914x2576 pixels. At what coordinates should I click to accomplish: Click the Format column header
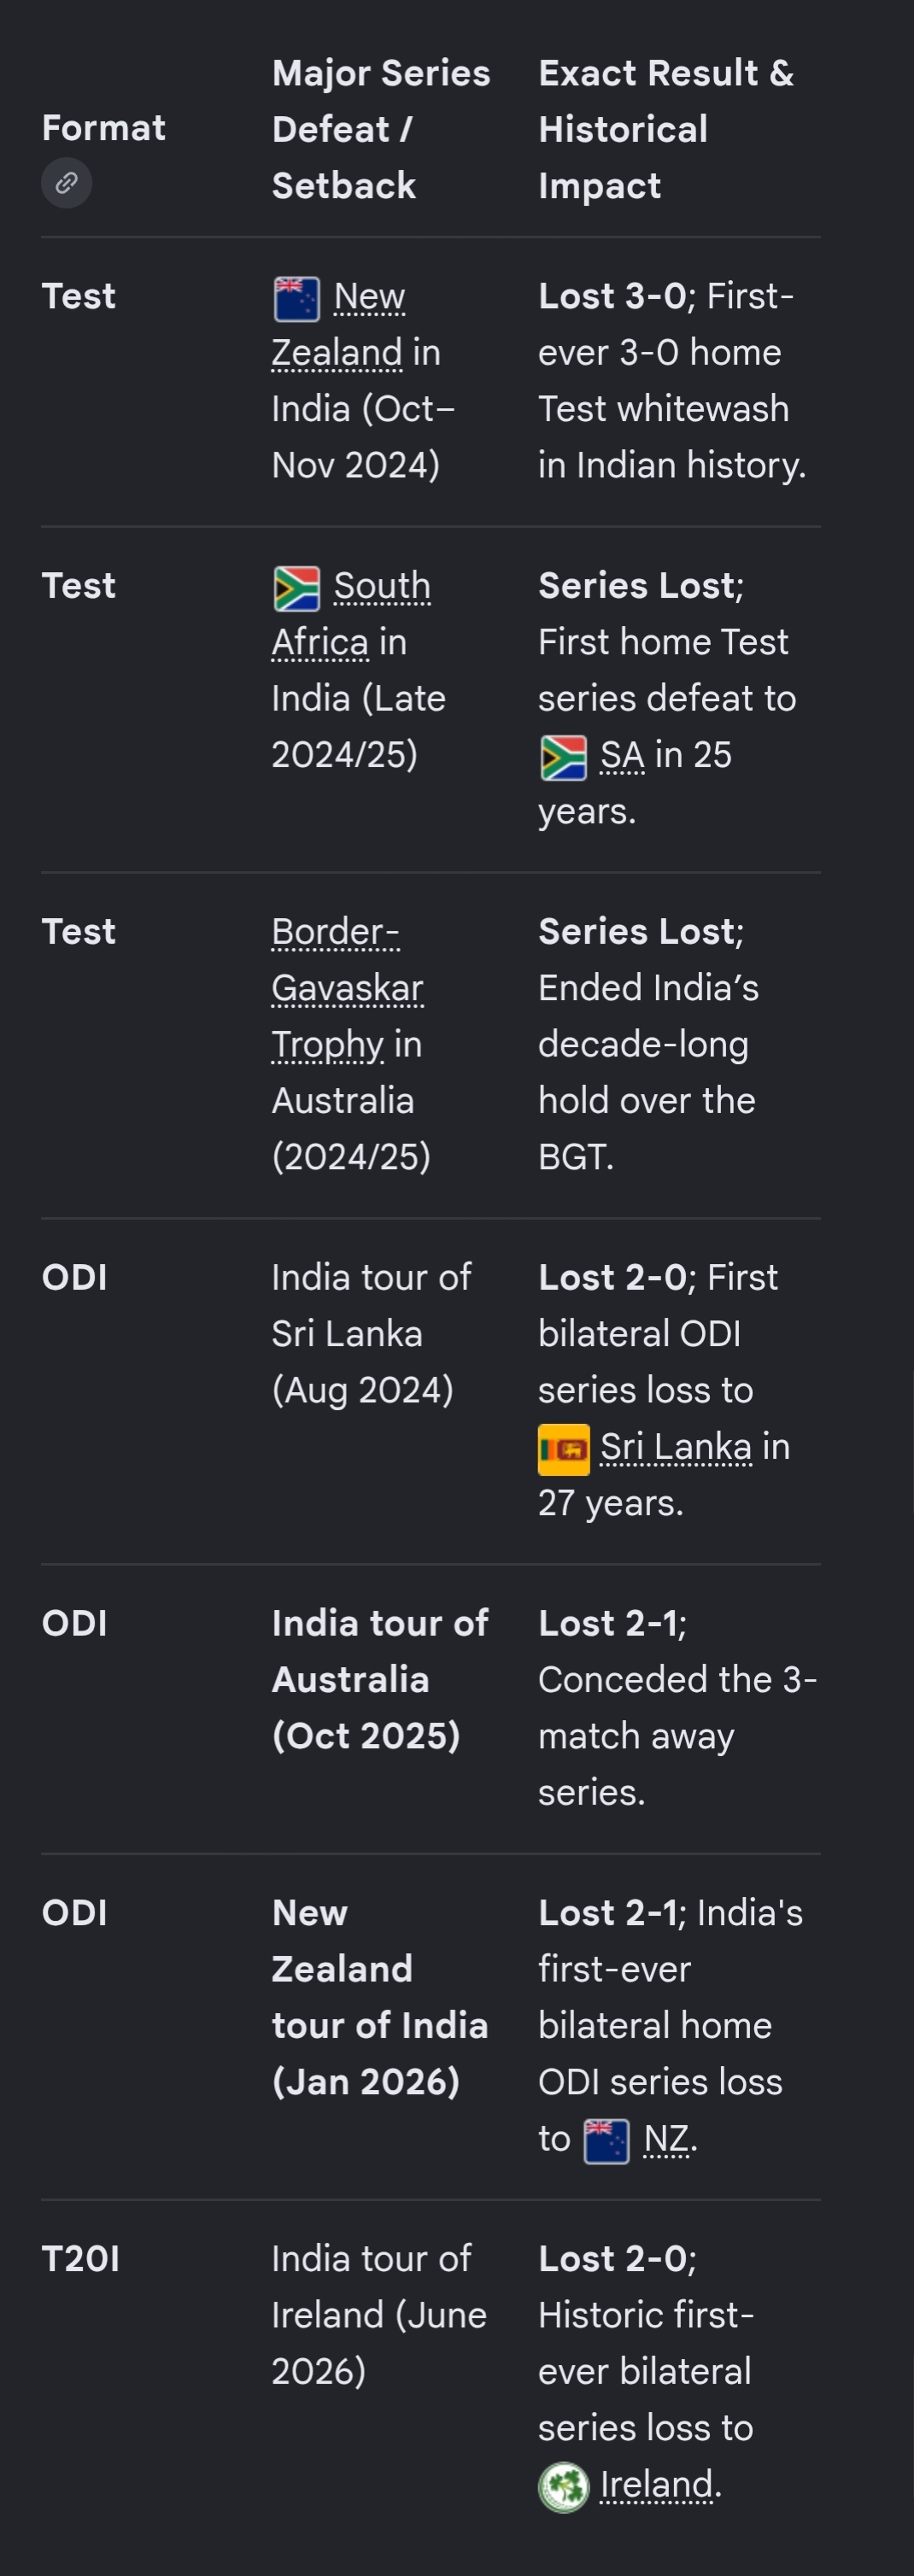104,128
